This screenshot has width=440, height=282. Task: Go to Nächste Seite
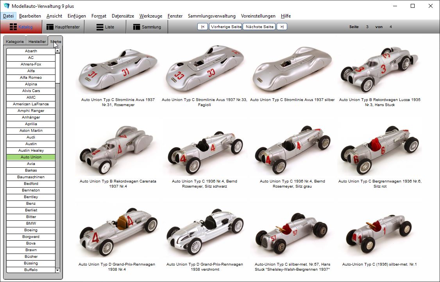[x=259, y=27]
